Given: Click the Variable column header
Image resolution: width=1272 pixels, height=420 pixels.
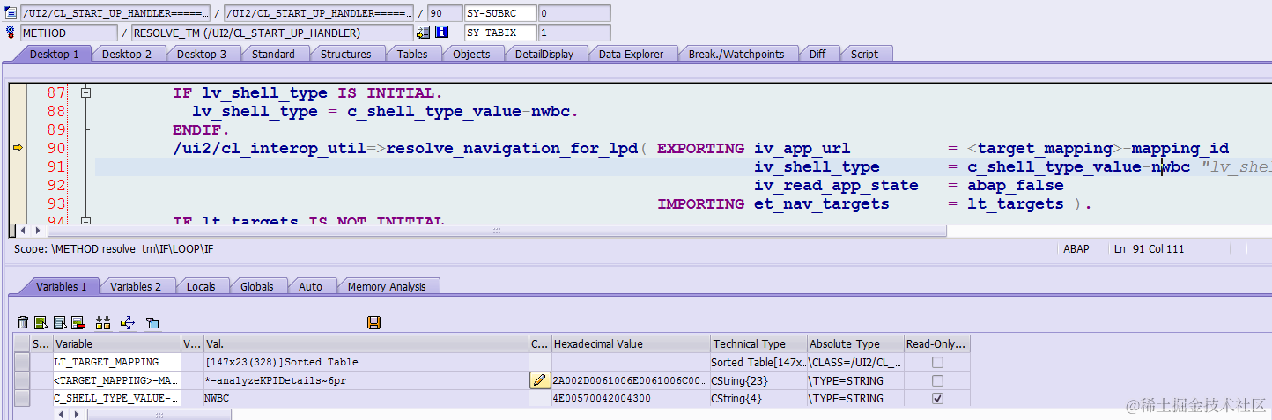Looking at the screenshot, I should (x=116, y=343).
